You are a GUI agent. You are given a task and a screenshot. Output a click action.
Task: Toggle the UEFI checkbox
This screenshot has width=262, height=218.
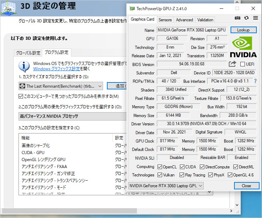coord(242,64)
